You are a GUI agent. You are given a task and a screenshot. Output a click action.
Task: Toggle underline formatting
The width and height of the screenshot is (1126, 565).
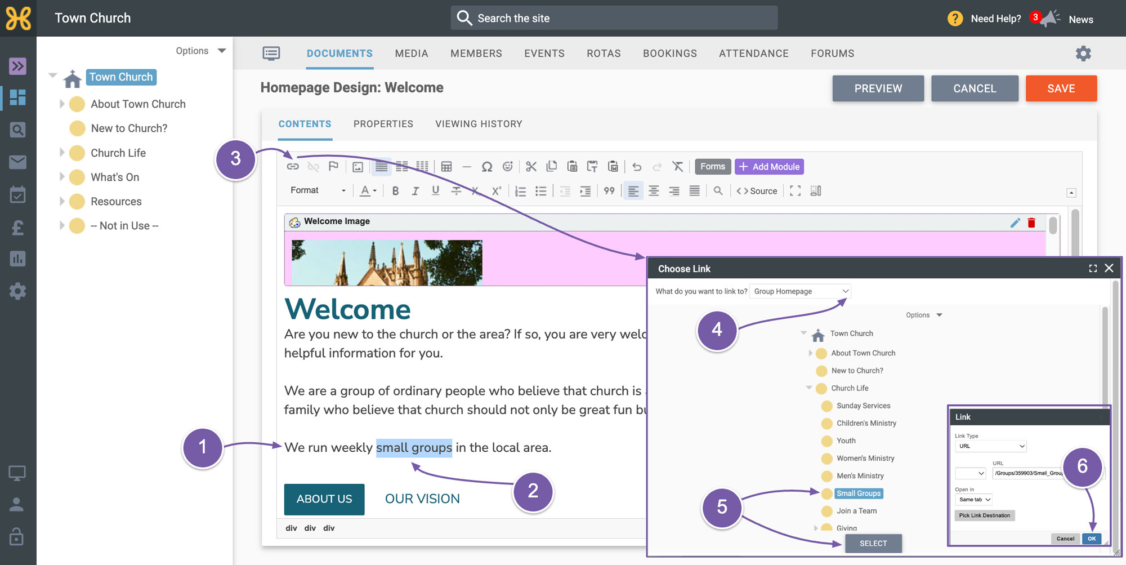coord(436,191)
